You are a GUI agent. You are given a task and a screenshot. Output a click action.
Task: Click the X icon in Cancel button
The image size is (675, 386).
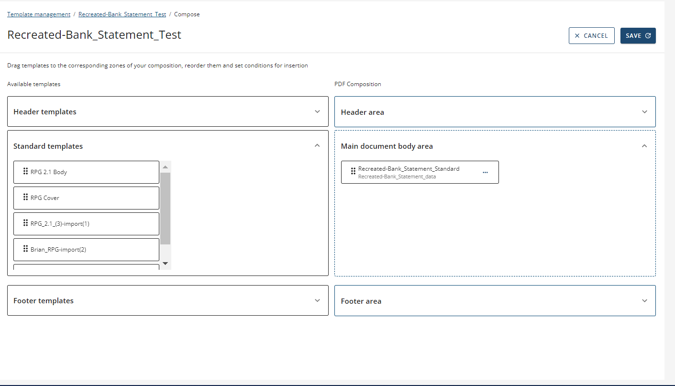577,36
